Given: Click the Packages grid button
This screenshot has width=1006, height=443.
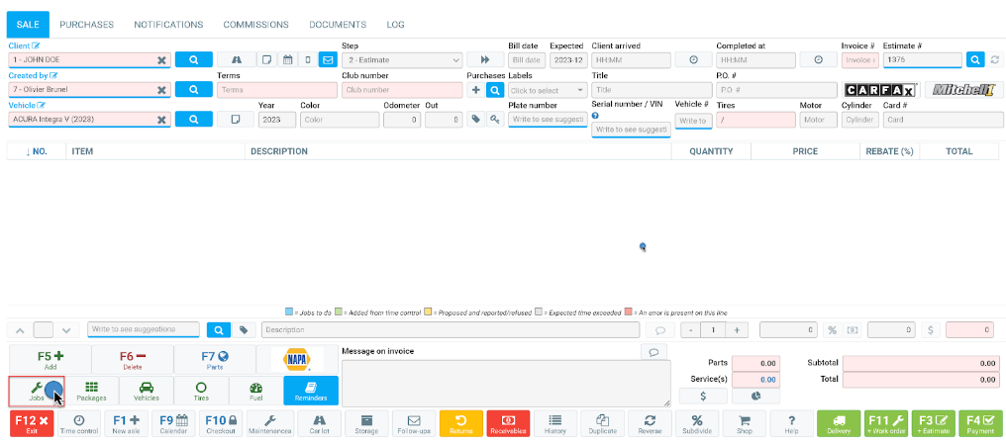Looking at the screenshot, I should 91,391.
